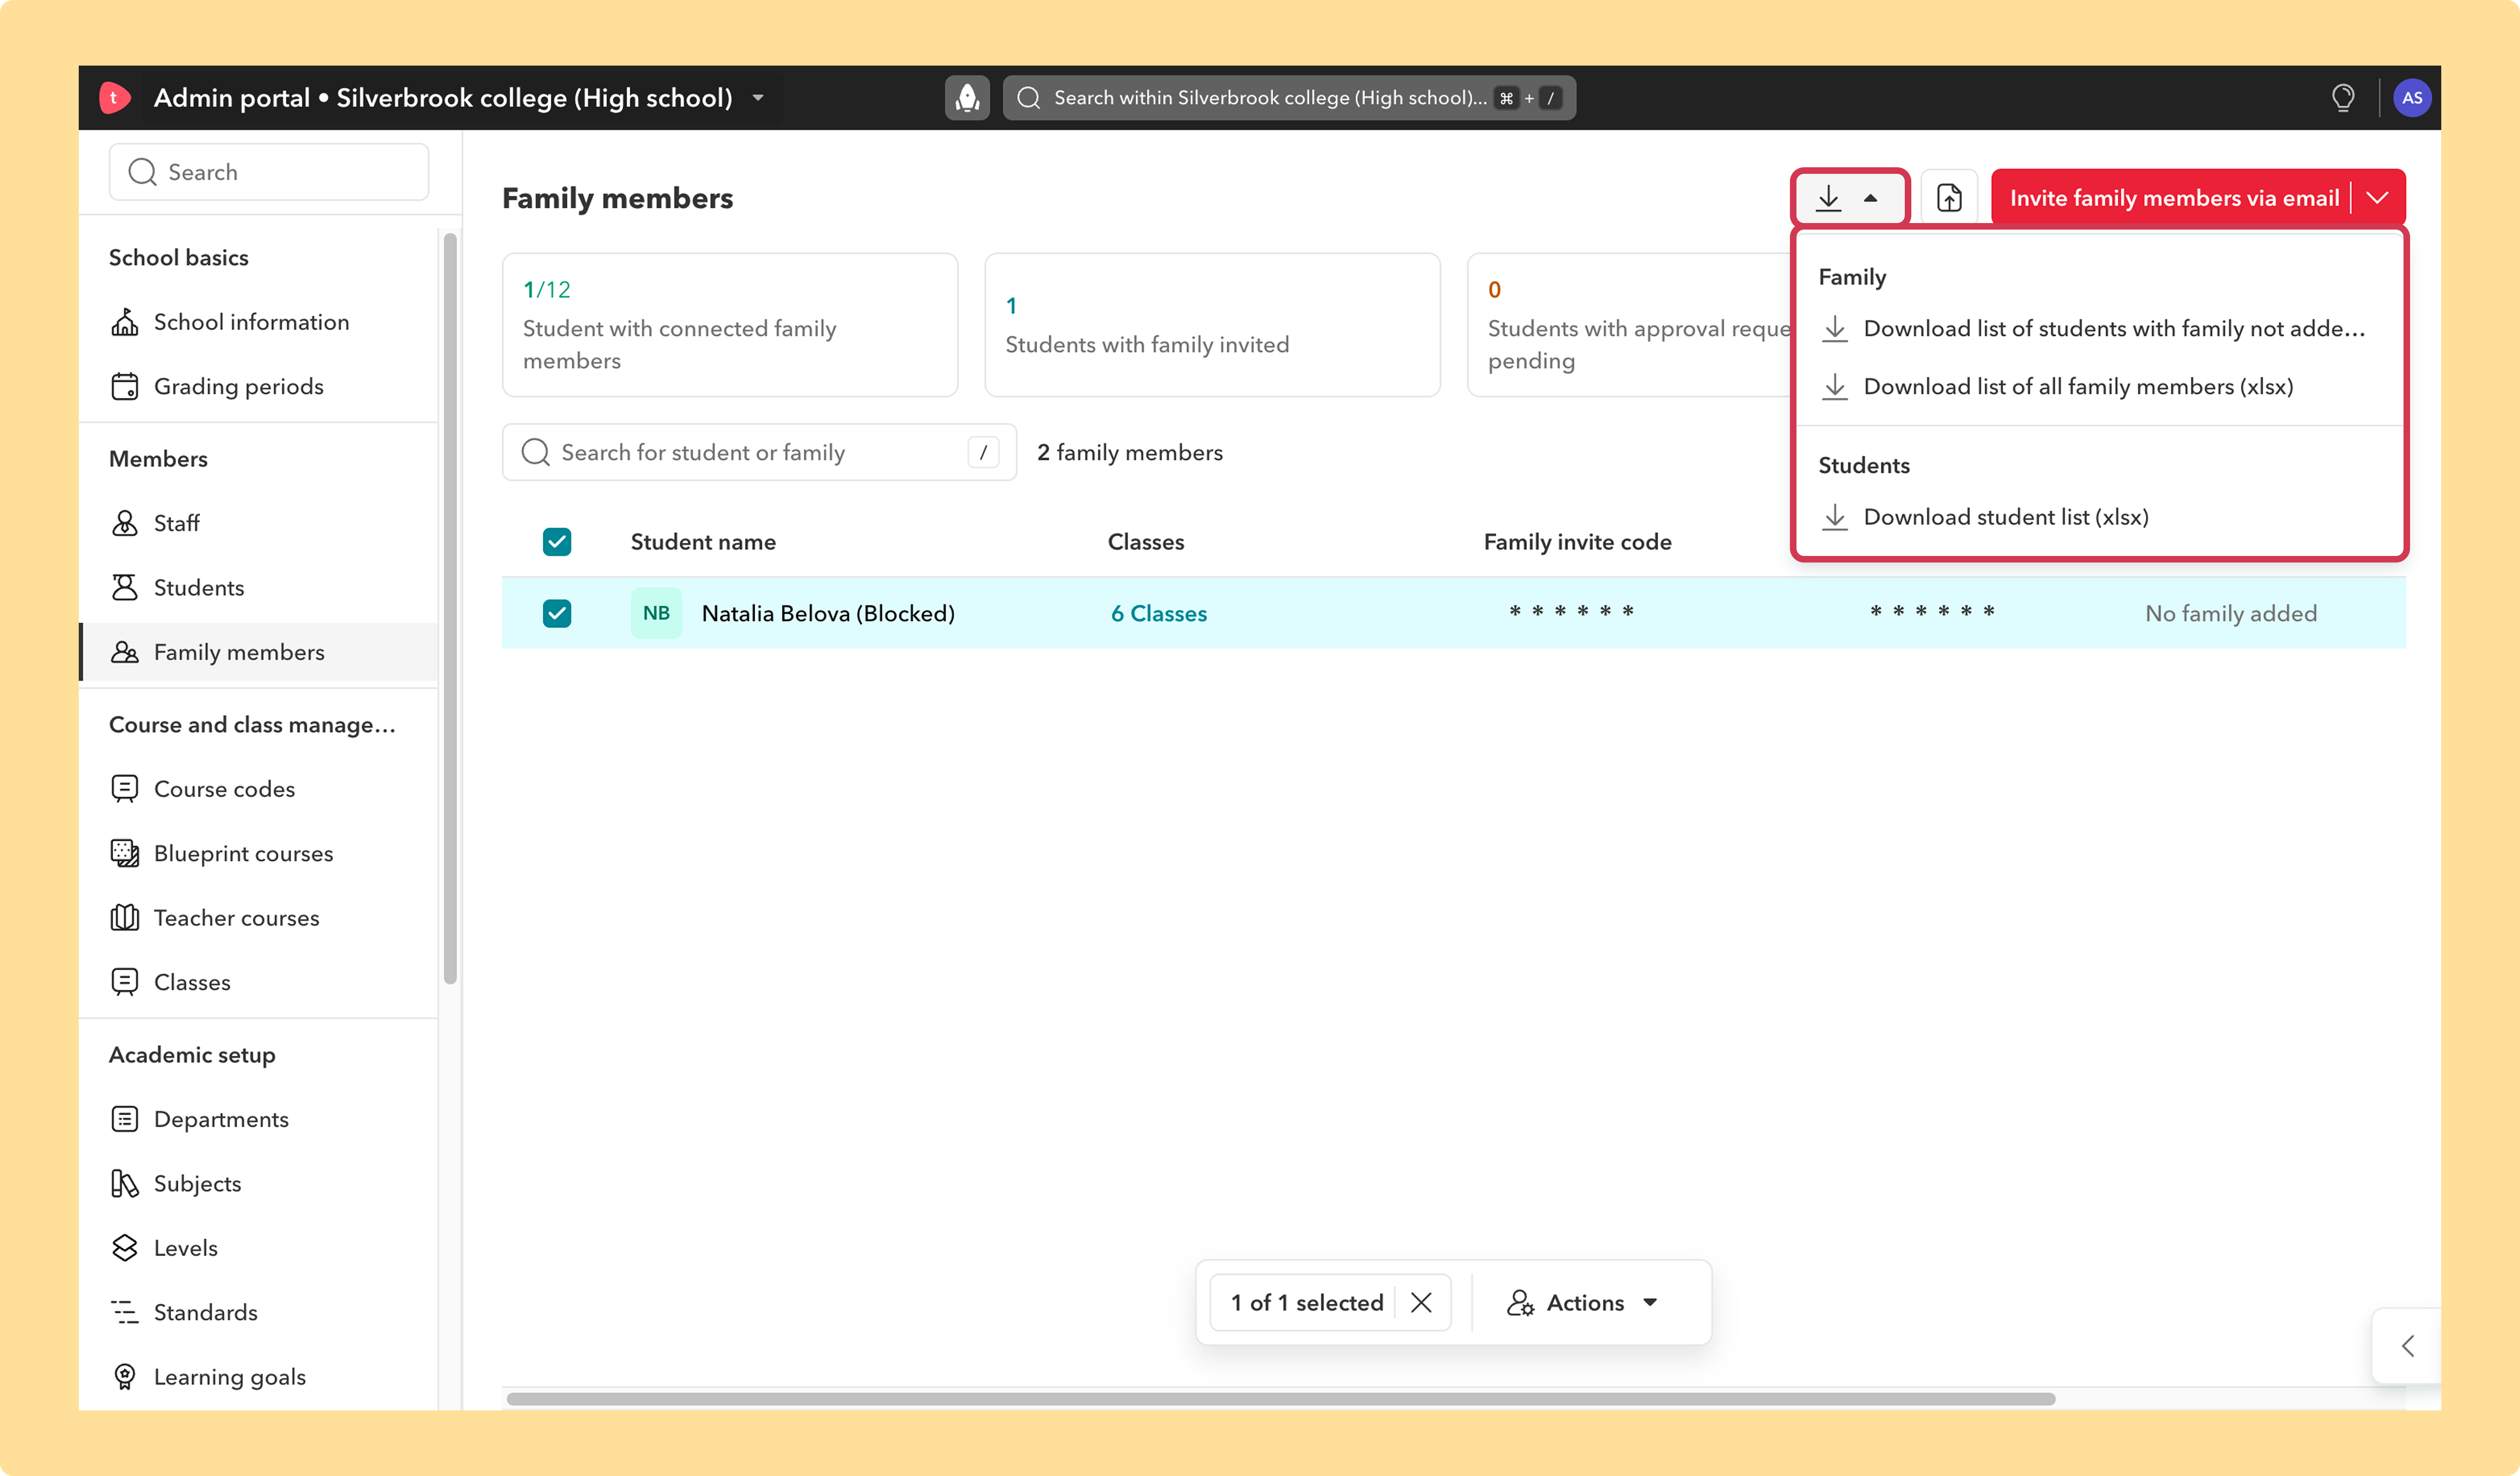The image size is (2520, 1476).
Task: Click the Learning goals icon
Action: 125,1377
